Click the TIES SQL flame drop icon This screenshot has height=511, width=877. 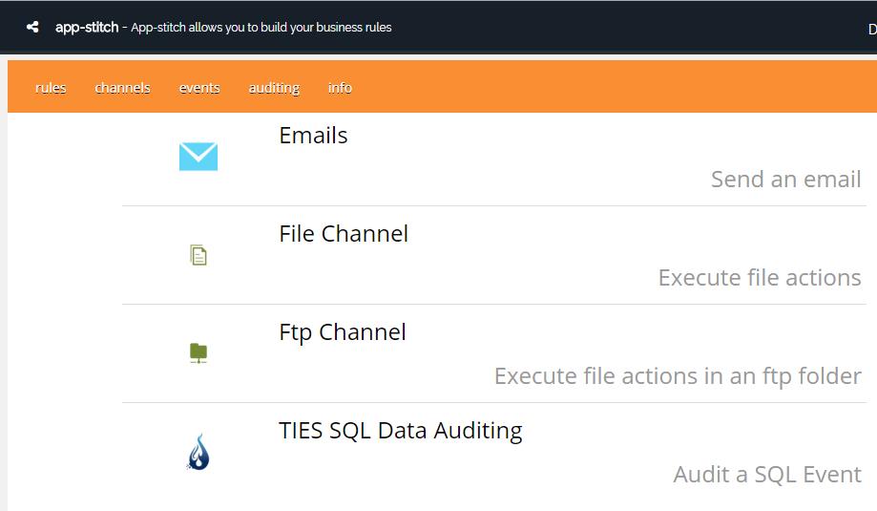click(x=198, y=452)
